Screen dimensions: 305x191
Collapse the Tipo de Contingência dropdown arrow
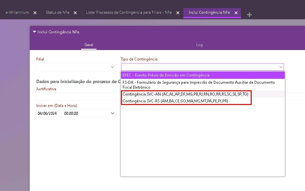point(281,67)
